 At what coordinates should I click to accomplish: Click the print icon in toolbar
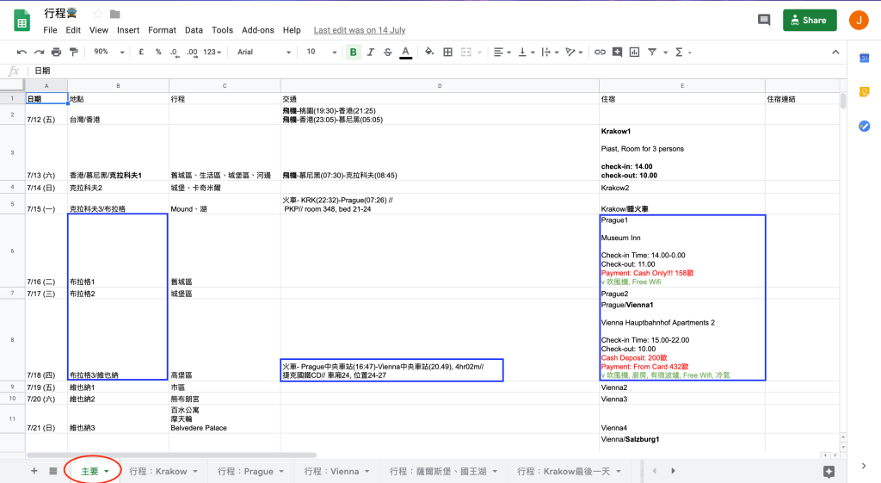[56, 52]
